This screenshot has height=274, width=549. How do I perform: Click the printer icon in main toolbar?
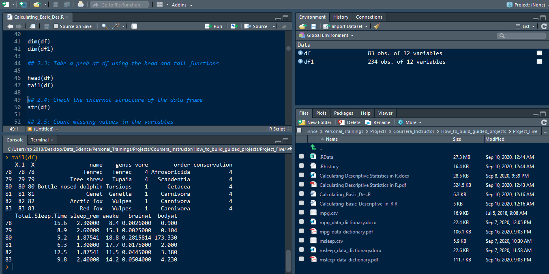[81, 4]
